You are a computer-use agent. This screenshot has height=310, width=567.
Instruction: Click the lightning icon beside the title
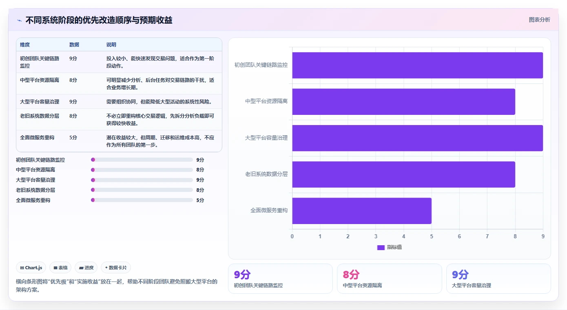point(19,20)
